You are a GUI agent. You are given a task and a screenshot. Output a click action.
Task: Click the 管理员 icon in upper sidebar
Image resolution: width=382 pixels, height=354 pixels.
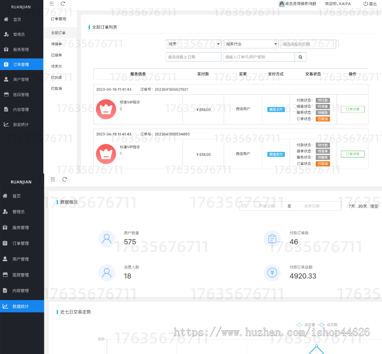click(x=6, y=34)
